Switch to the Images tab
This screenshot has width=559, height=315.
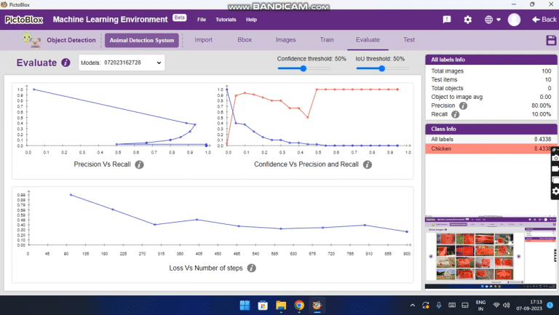[285, 40]
